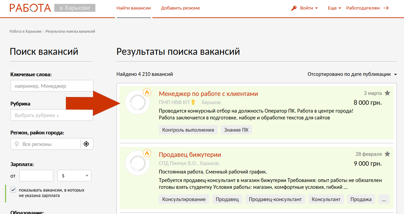This screenshot has height=214, width=404.
Task: Star the Менеджер по работе с клиентами vacancy
Action: [x=387, y=93]
